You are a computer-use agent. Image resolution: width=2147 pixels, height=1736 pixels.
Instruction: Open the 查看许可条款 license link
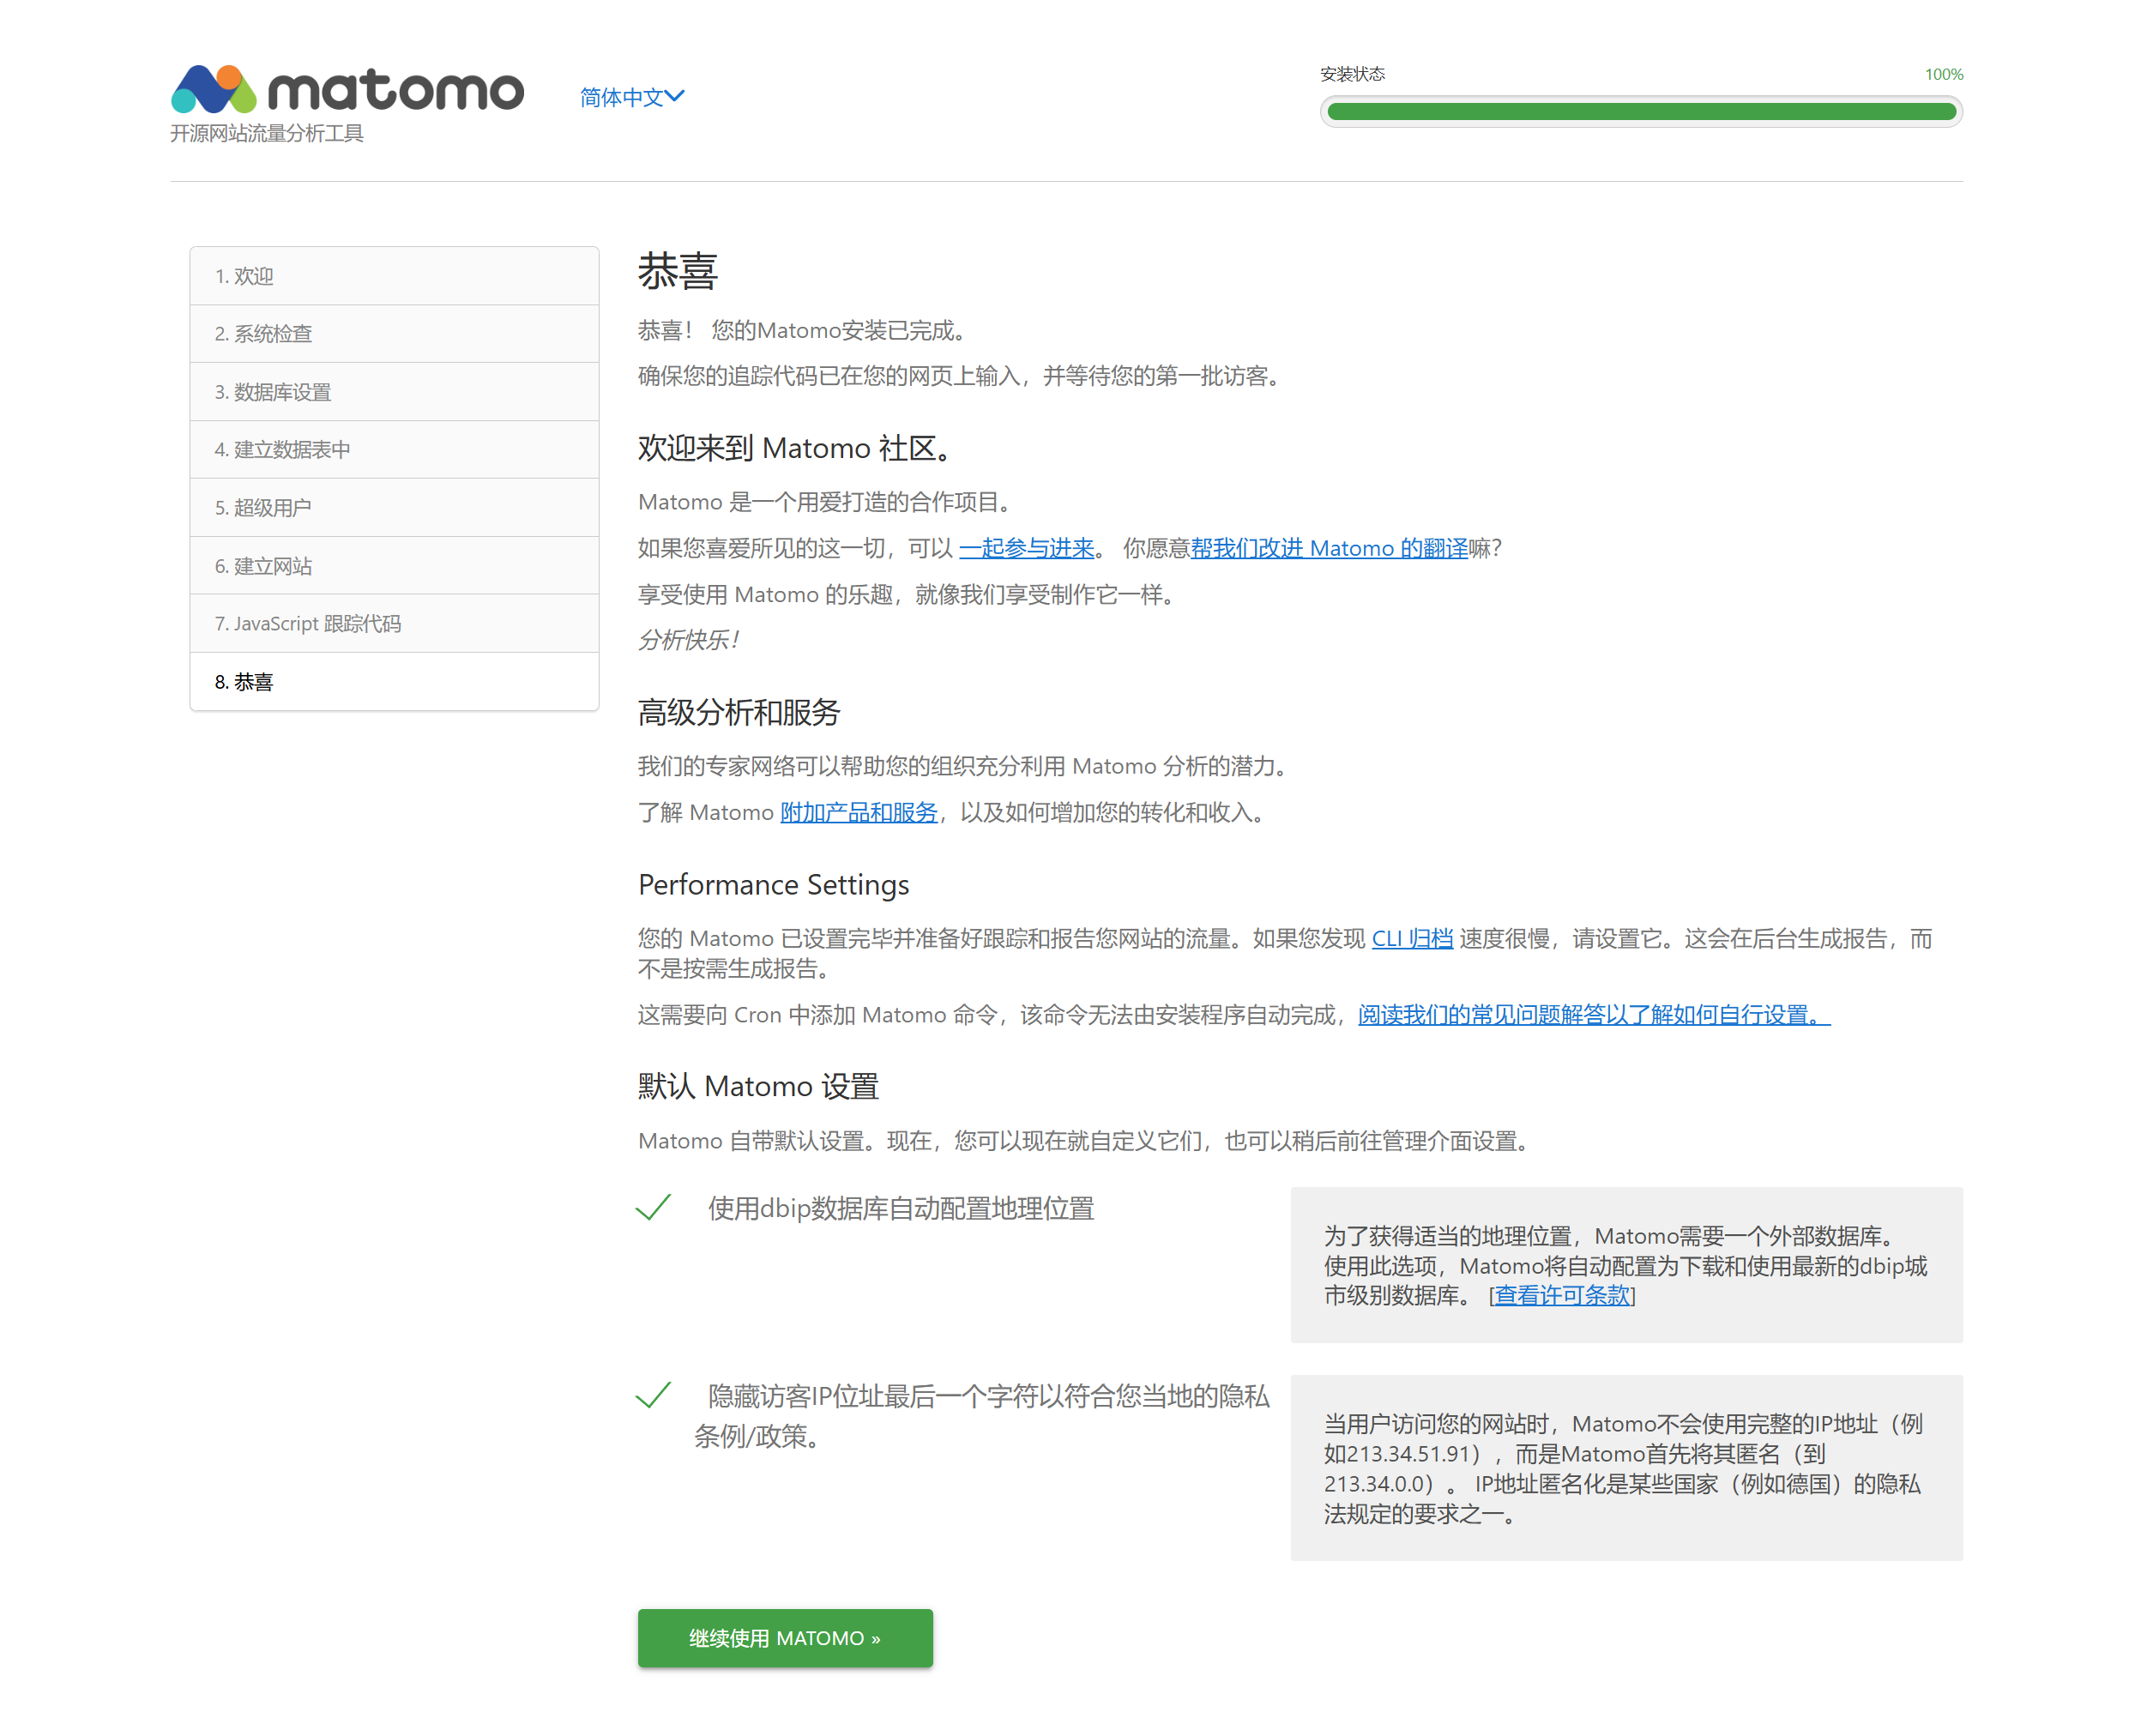click(x=1562, y=1295)
